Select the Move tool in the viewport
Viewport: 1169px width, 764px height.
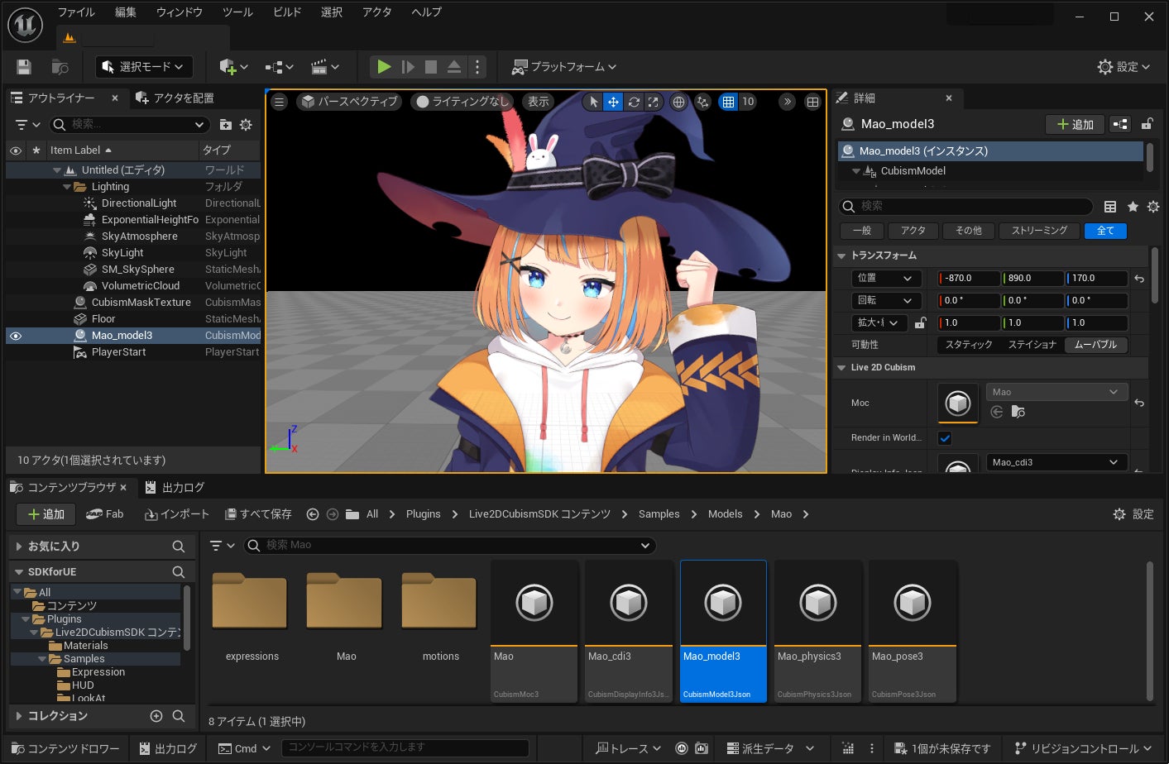pos(613,102)
